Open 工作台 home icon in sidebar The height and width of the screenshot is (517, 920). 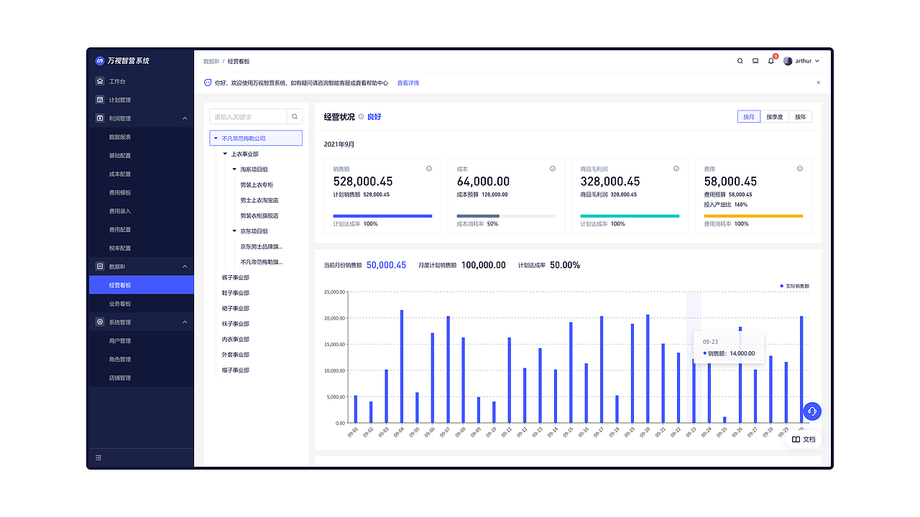tap(101, 81)
